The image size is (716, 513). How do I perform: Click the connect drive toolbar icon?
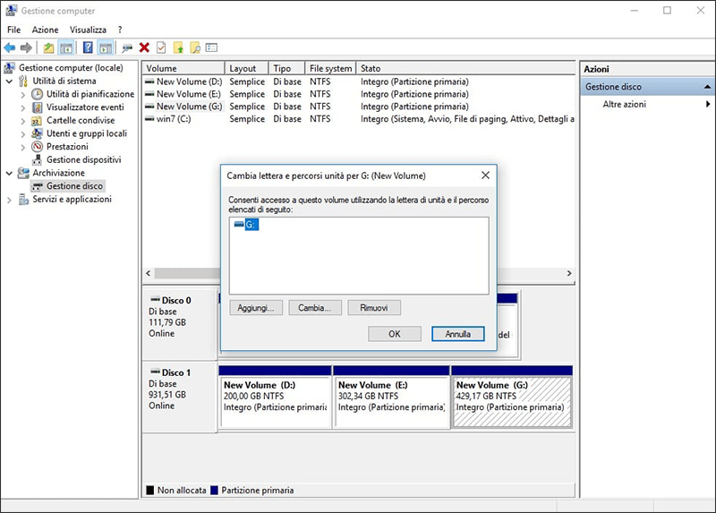pos(126,47)
